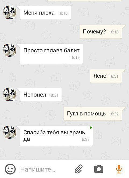Select the "Ясно" sent message bubble
This screenshot has width=129, height=178.
[106, 76]
